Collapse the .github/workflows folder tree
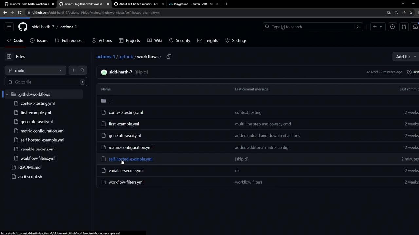 [x=7, y=94]
